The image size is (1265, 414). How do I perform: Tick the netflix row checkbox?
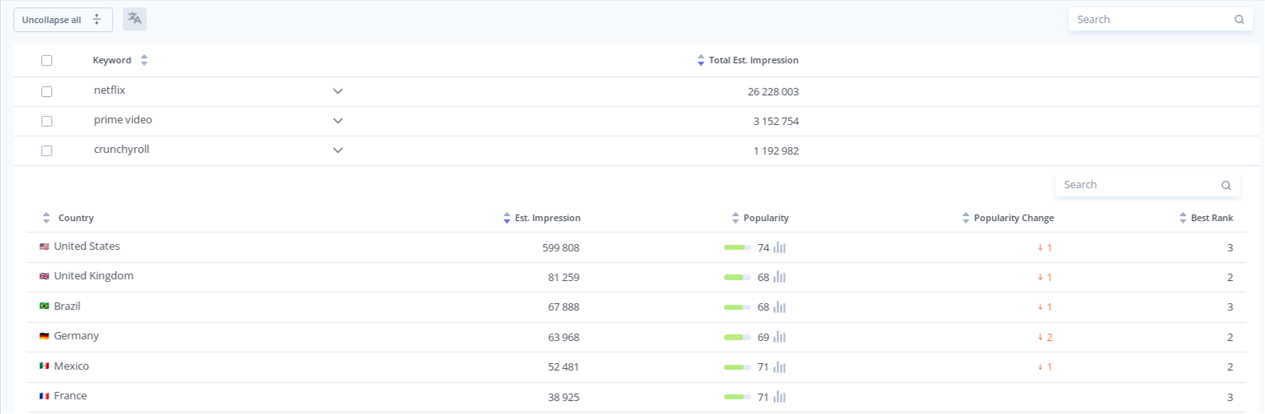tap(47, 92)
